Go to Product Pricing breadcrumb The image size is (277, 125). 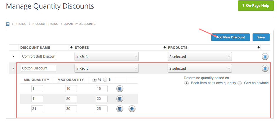[x=45, y=24]
